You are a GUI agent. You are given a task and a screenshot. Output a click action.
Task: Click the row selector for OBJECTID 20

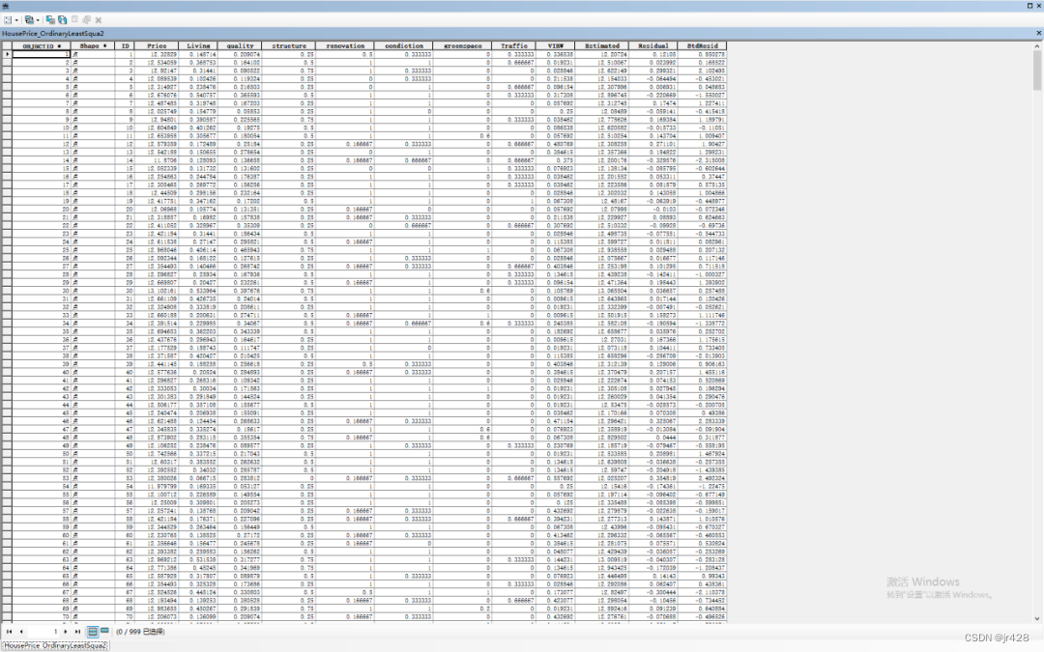[x=7, y=209]
